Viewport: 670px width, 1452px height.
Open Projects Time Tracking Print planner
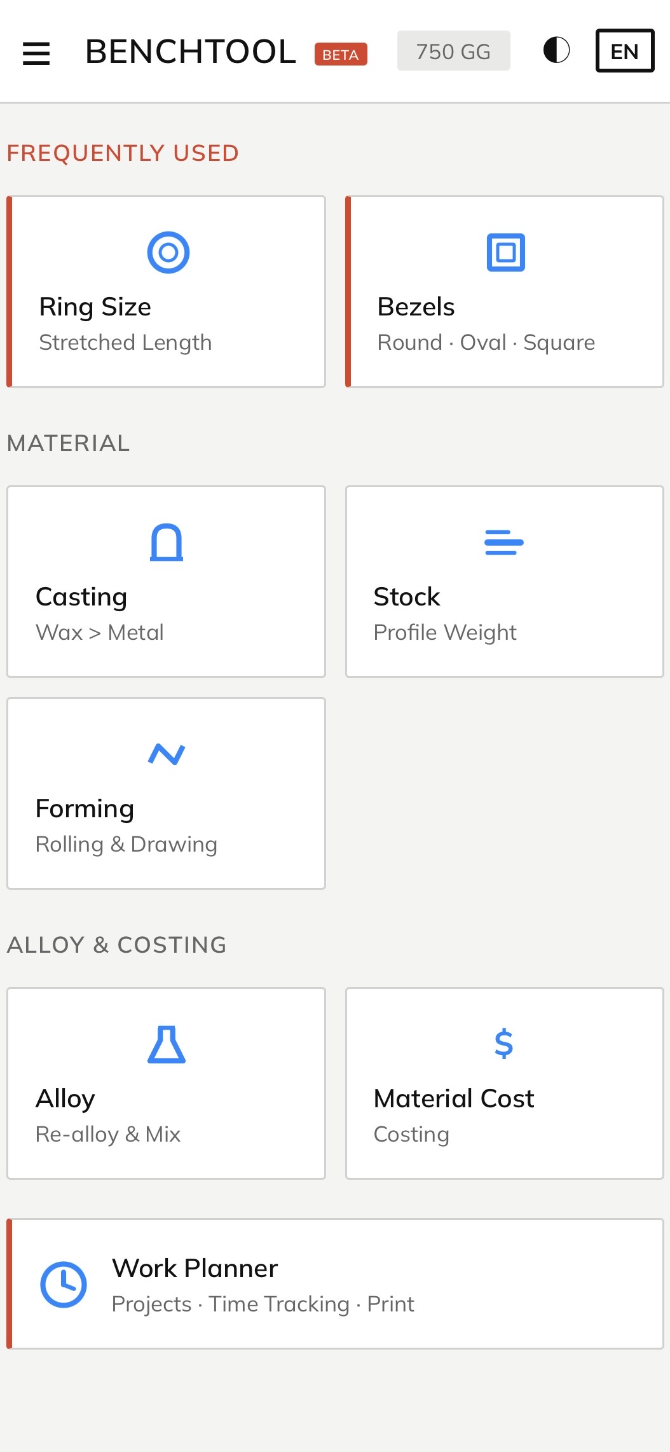pos(263,1304)
